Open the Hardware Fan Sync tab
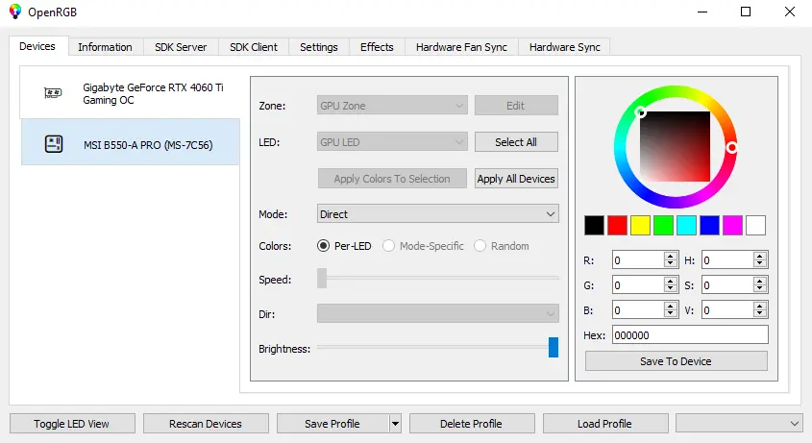 click(x=461, y=47)
